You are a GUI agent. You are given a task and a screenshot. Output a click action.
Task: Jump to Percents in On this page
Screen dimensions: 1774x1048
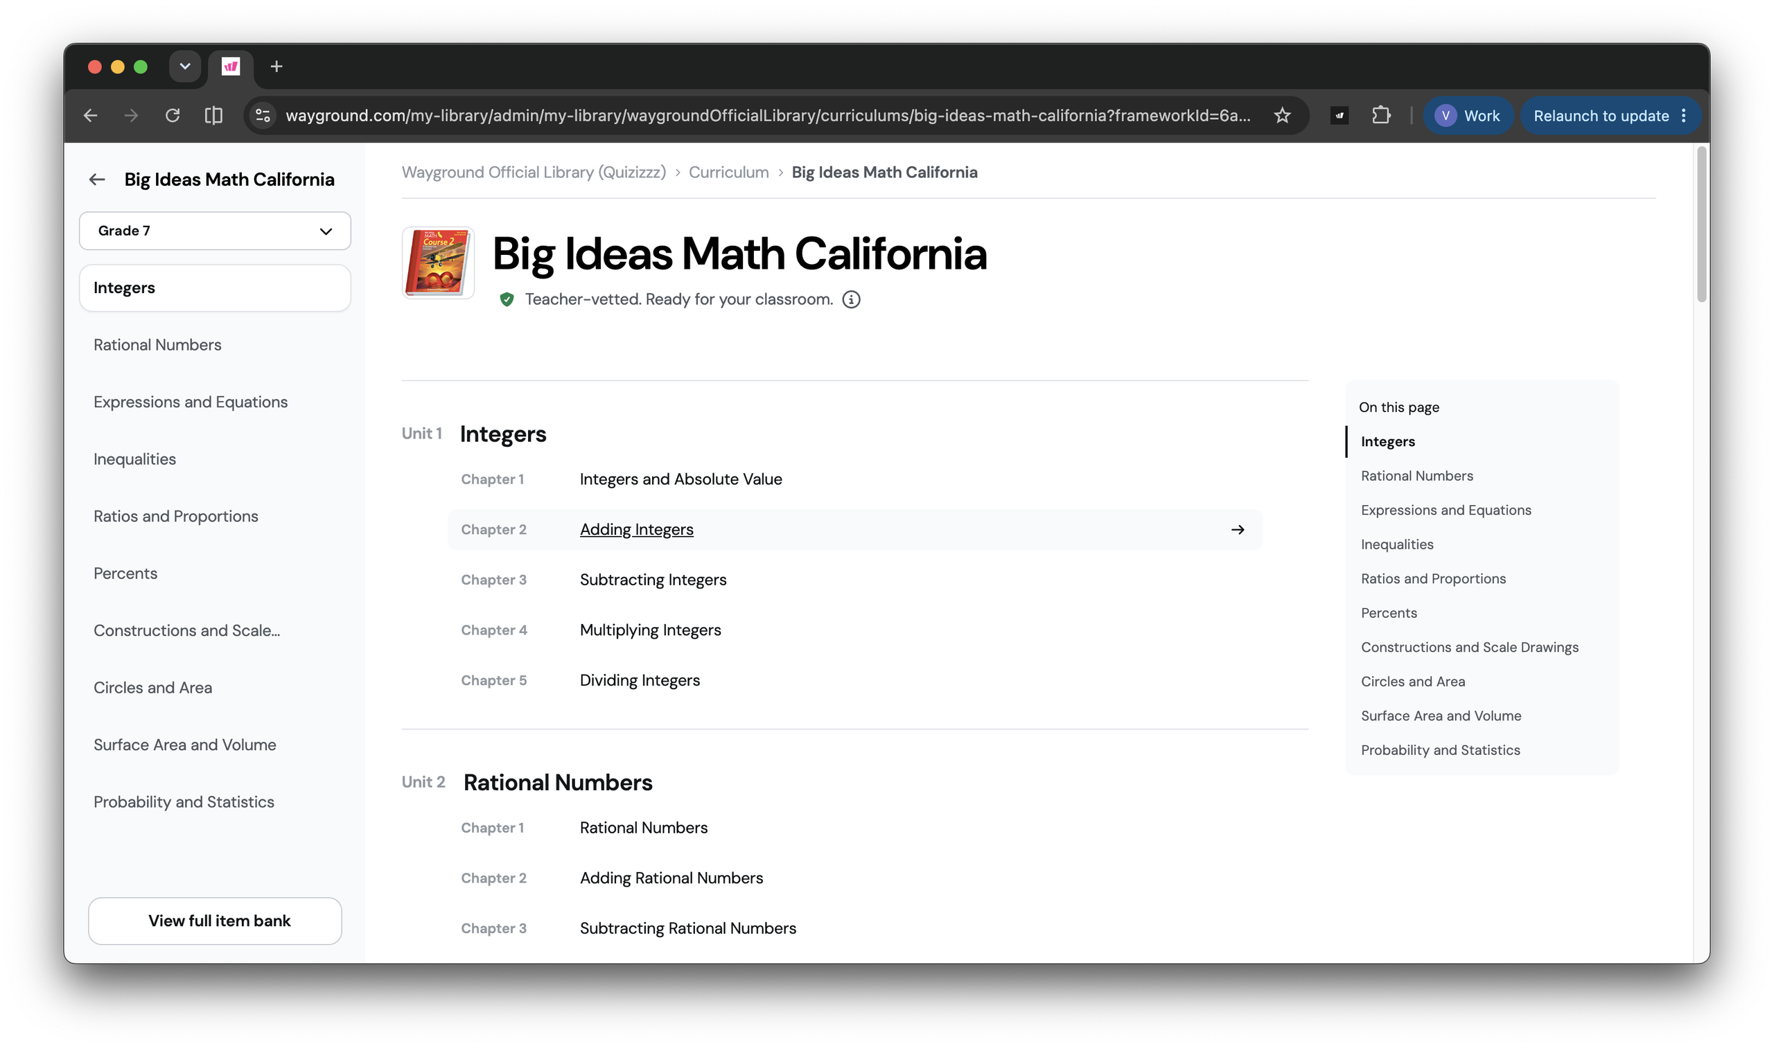[1388, 613]
